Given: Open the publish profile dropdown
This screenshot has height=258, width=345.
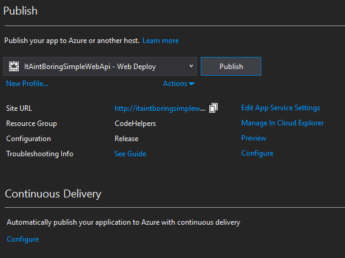Looking at the screenshot, I should pos(100,67).
